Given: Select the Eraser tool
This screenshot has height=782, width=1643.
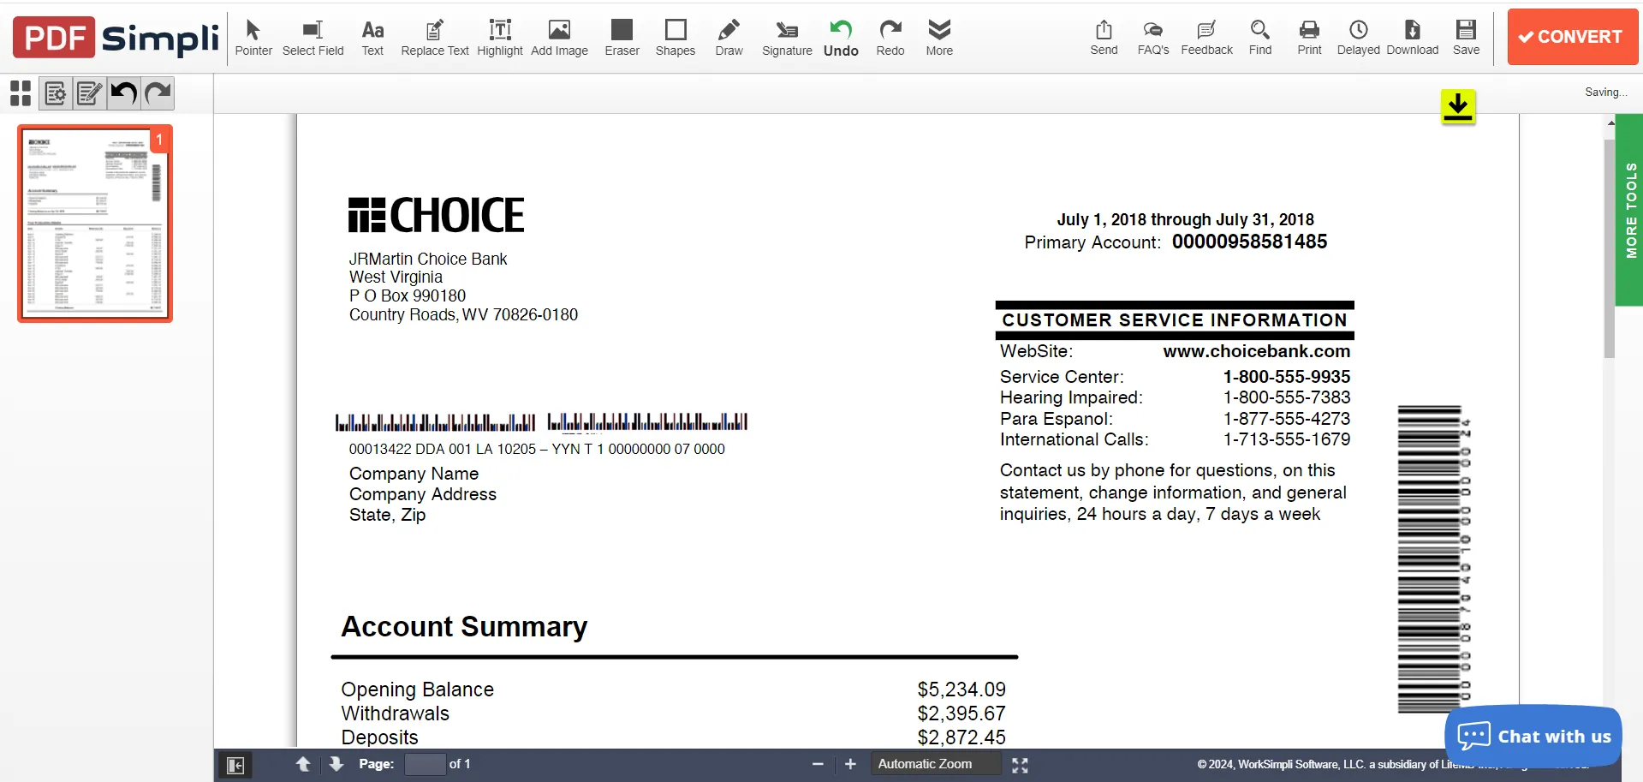Looking at the screenshot, I should [622, 38].
